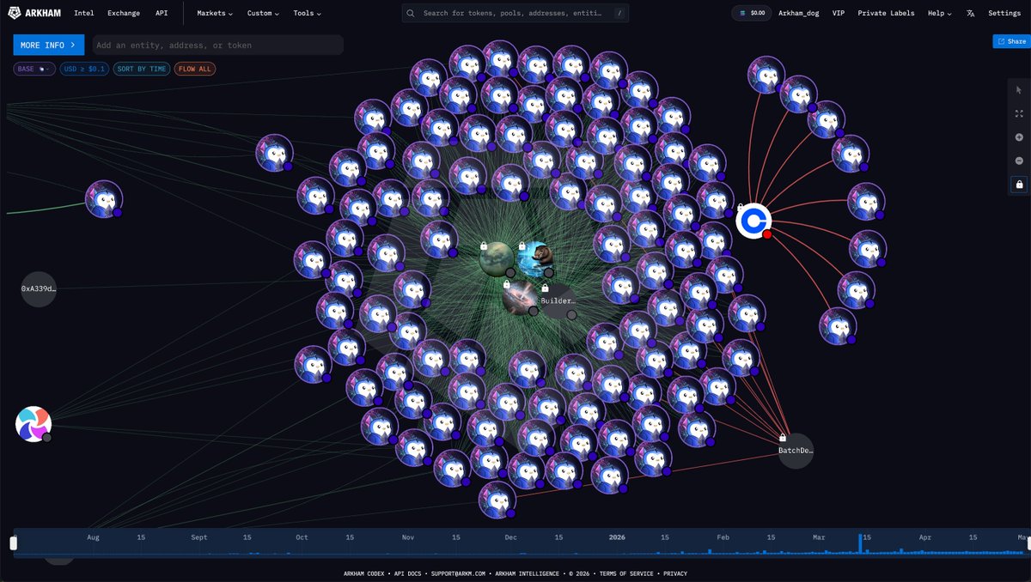Open the TERMS OF SERVICE link
Screen dimensions: 1031x582
[625, 573]
